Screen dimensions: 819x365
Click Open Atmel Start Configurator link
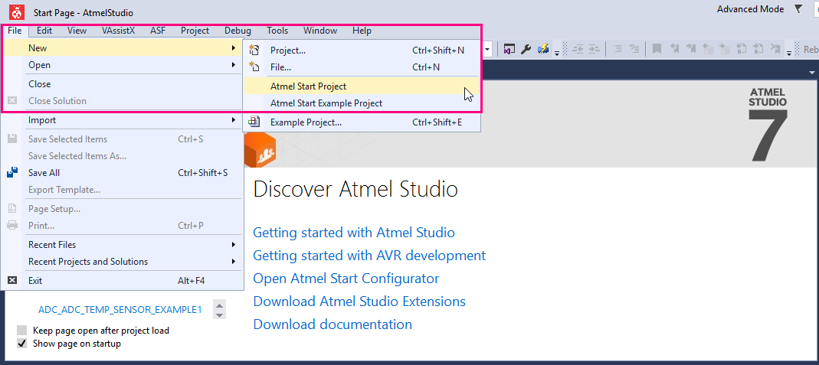[346, 279]
